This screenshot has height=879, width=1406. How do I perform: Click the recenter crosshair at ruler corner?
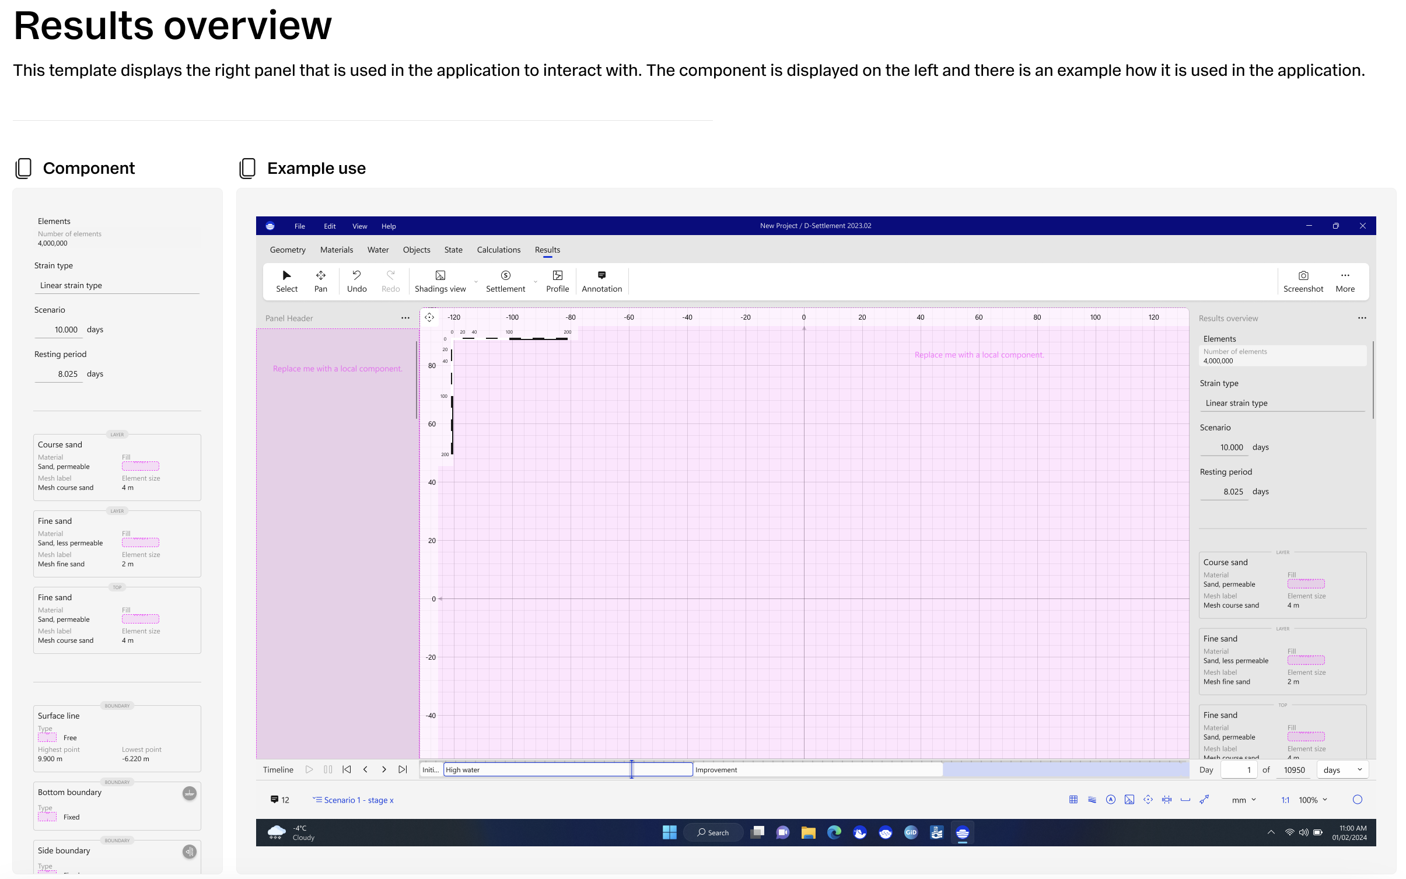[x=429, y=317]
